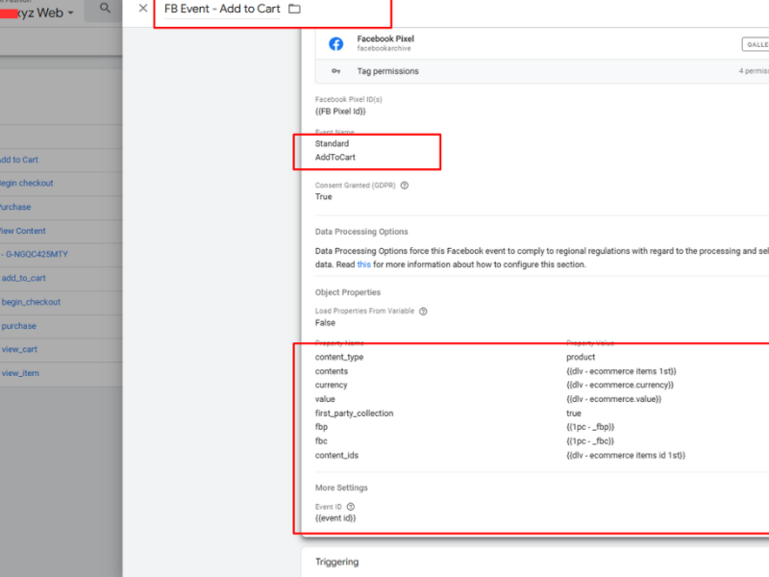Click the {{1pc - _fbp}} value
The width and height of the screenshot is (769, 577).
pos(590,427)
